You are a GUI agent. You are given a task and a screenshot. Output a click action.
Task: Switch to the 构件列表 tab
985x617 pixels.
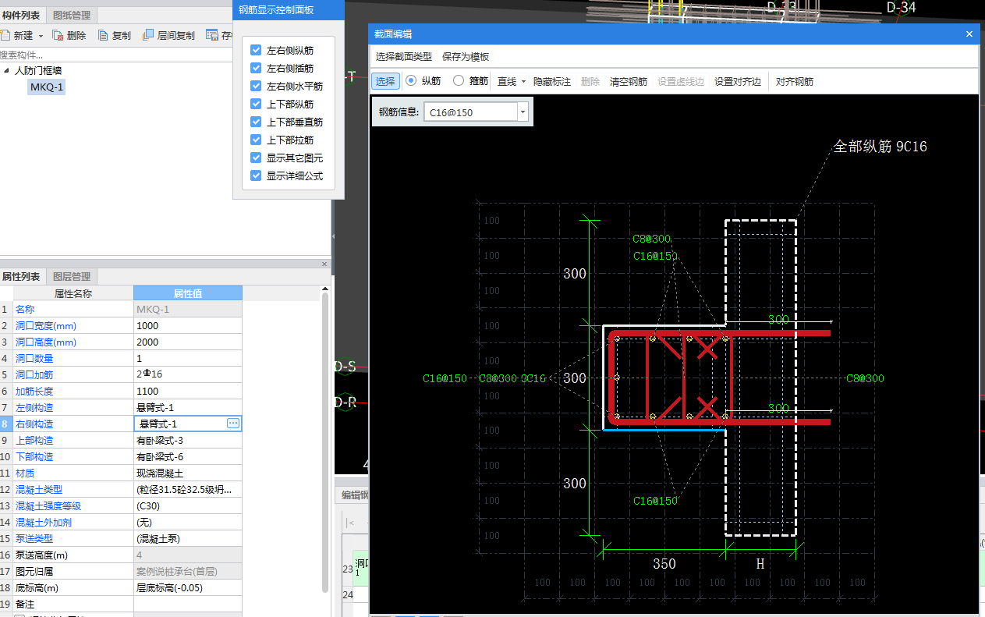[x=21, y=15]
